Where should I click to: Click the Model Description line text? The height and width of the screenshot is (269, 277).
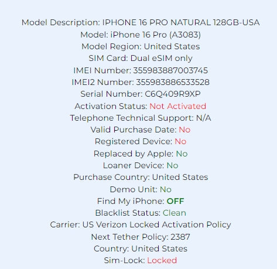(x=141, y=23)
